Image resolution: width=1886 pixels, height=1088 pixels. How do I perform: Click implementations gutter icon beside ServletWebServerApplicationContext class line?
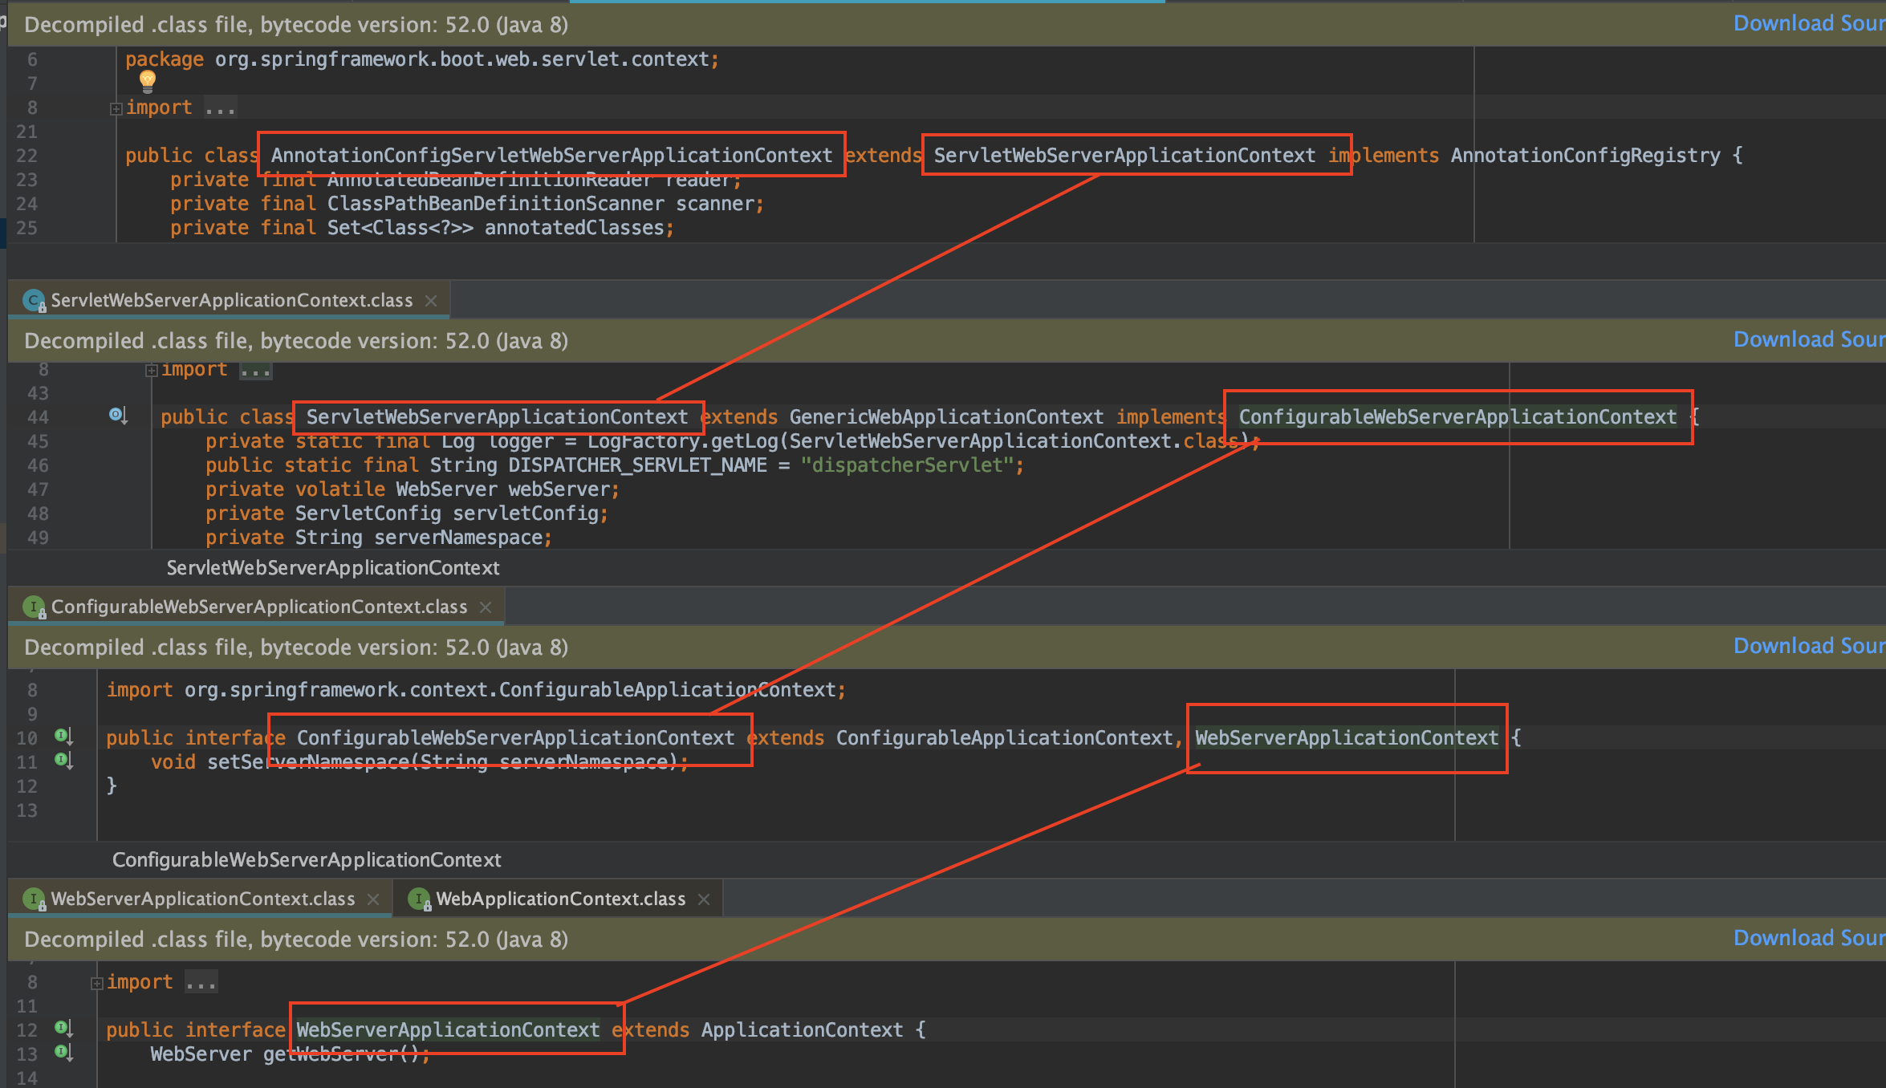click(x=118, y=416)
